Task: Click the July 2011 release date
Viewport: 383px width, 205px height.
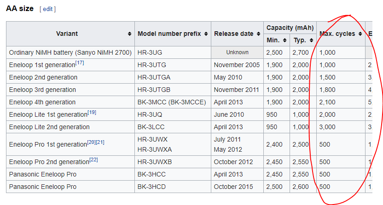Action: click(x=227, y=139)
